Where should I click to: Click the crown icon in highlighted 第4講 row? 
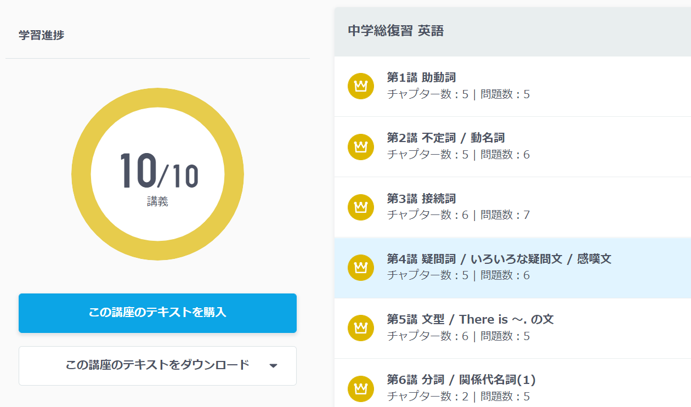pos(361,267)
